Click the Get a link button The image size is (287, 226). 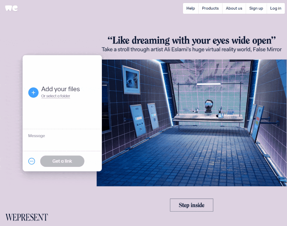click(x=62, y=161)
